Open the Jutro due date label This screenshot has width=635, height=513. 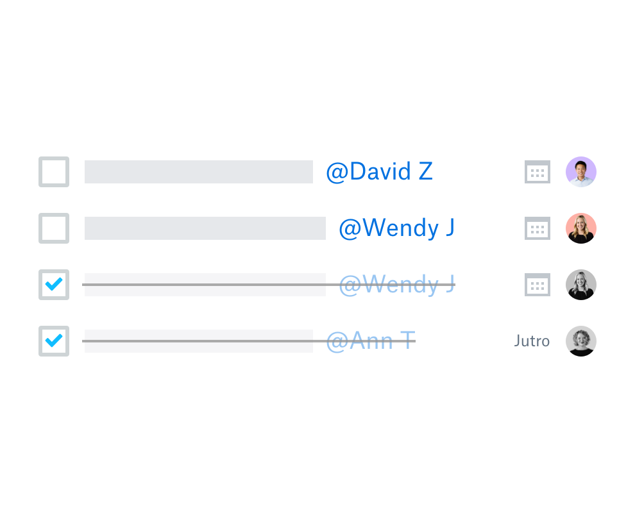[x=532, y=341]
